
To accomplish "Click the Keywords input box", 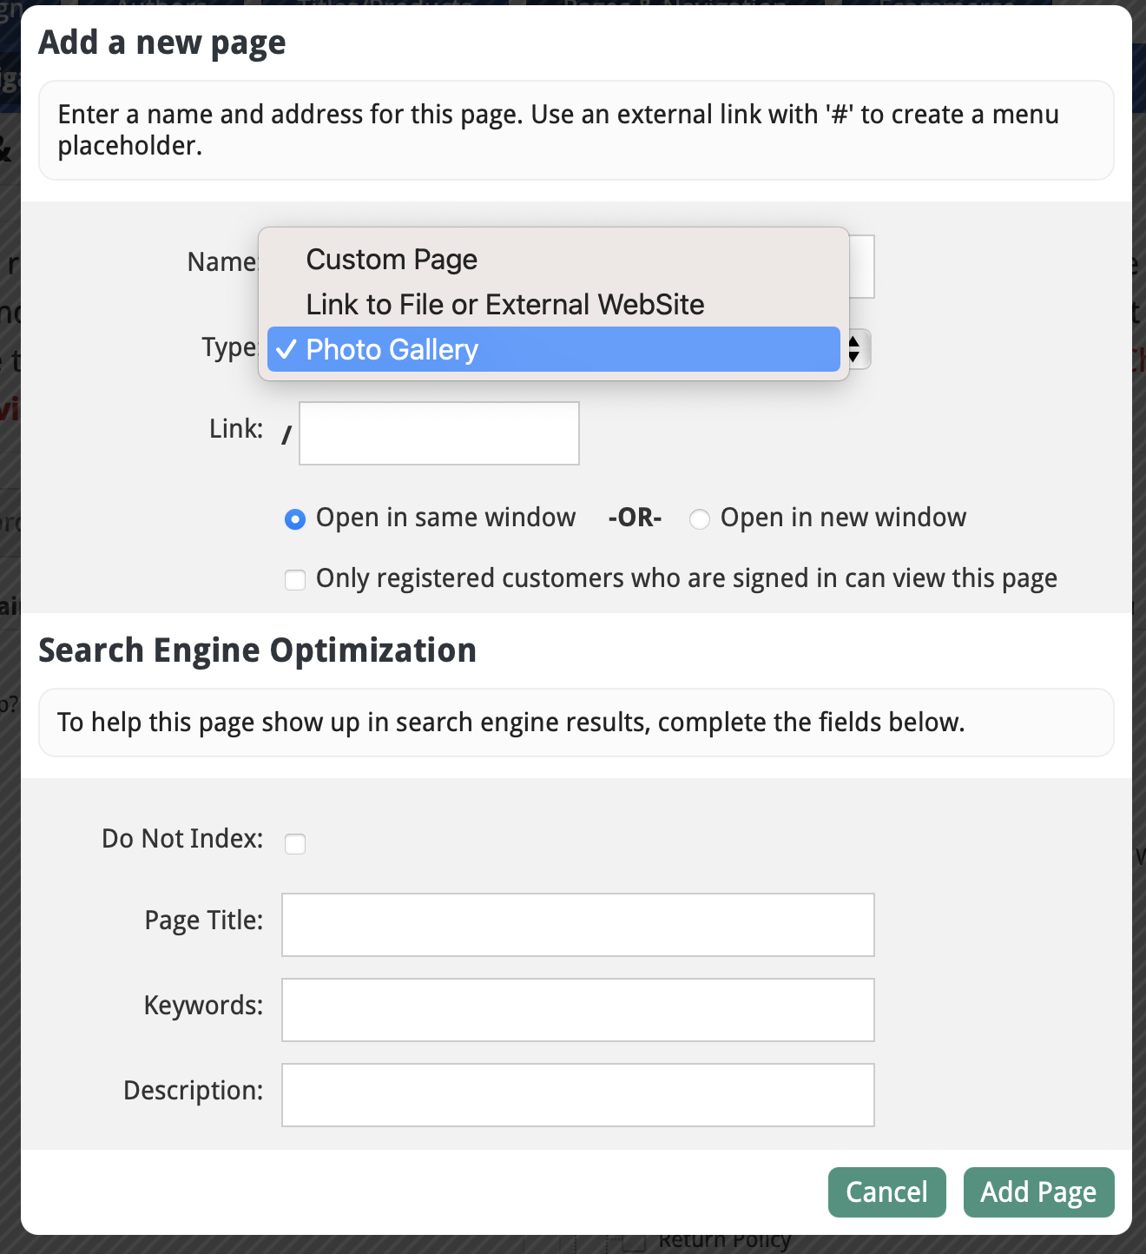I will 577,1009.
